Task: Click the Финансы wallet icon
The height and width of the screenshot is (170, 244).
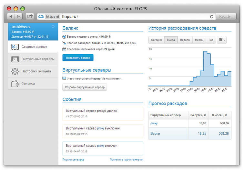Action: (15, 84)
